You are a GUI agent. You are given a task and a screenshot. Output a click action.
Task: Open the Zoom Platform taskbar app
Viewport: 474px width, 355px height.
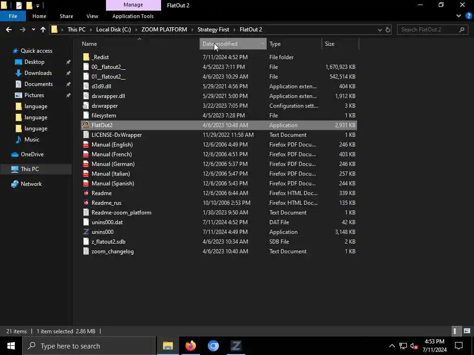coord(236,346)
